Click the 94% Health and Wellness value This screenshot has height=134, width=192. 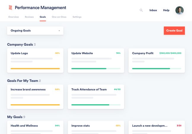click(x=57, y=125)
